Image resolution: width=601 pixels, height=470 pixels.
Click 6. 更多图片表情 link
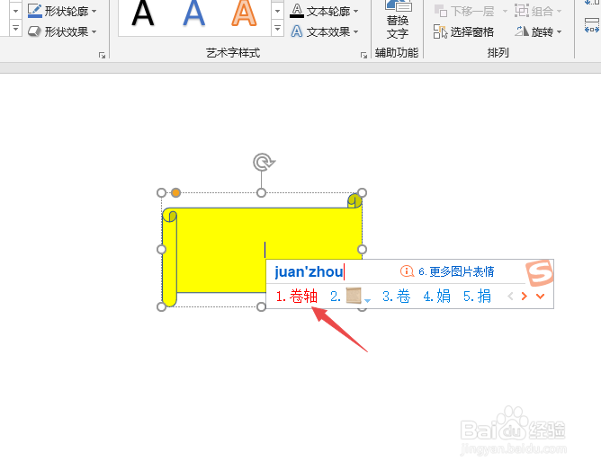pyautogui.click(x=456, y=271)
